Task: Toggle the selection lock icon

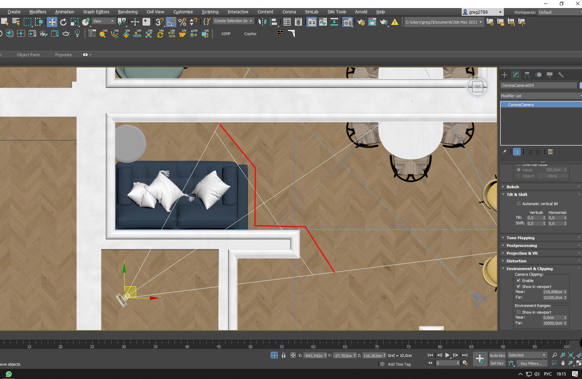Action: tap(284, 355)
